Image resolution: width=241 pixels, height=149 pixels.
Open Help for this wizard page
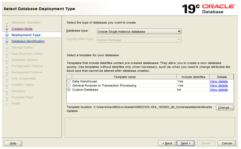point(13,143)
